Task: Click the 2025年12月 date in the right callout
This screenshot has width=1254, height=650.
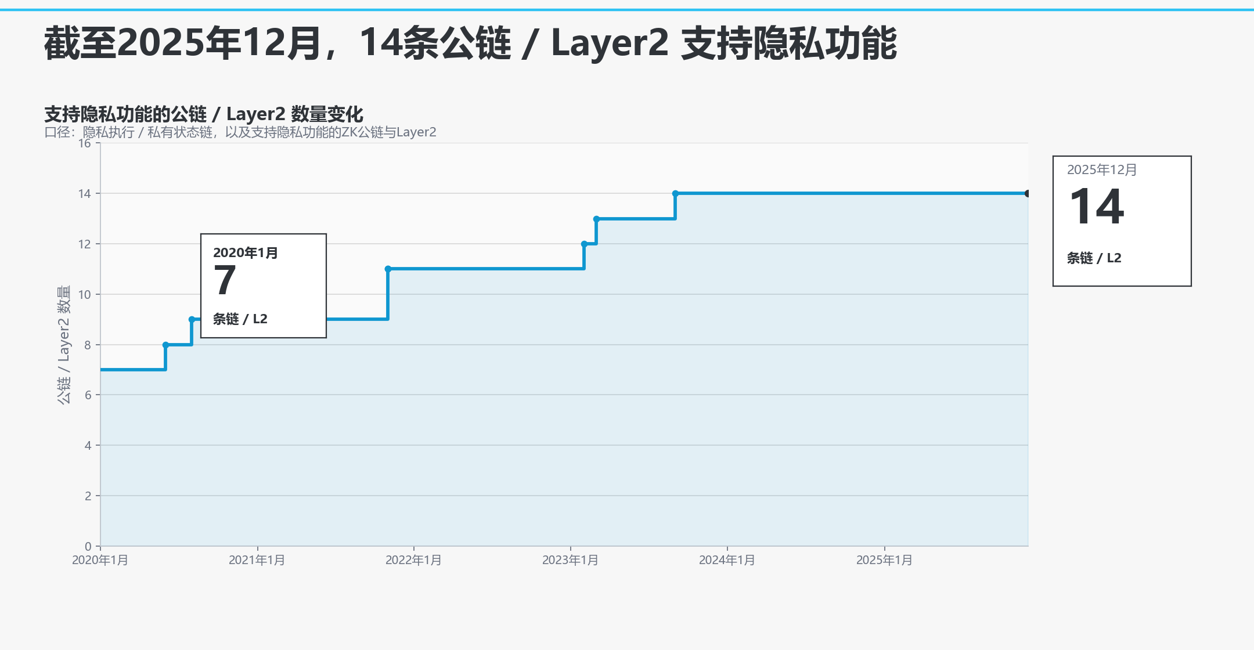Action: tap(1102, 169)
